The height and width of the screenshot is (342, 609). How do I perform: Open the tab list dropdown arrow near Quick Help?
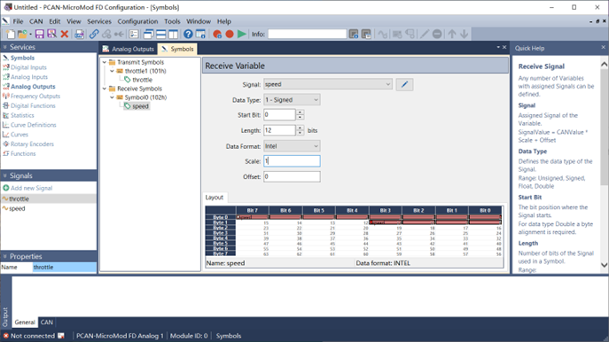click(x=498, y=47)
